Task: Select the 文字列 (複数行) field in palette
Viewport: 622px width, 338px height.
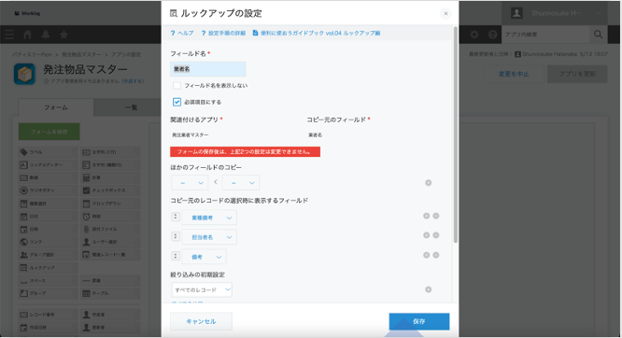Action: point(110,165)
